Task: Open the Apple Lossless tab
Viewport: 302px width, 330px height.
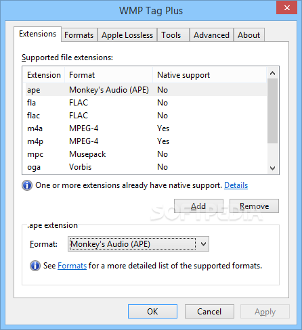Action: pos(127,35)
